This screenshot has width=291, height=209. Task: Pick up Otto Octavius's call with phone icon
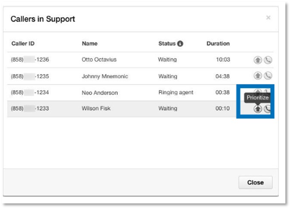point(268,60)
